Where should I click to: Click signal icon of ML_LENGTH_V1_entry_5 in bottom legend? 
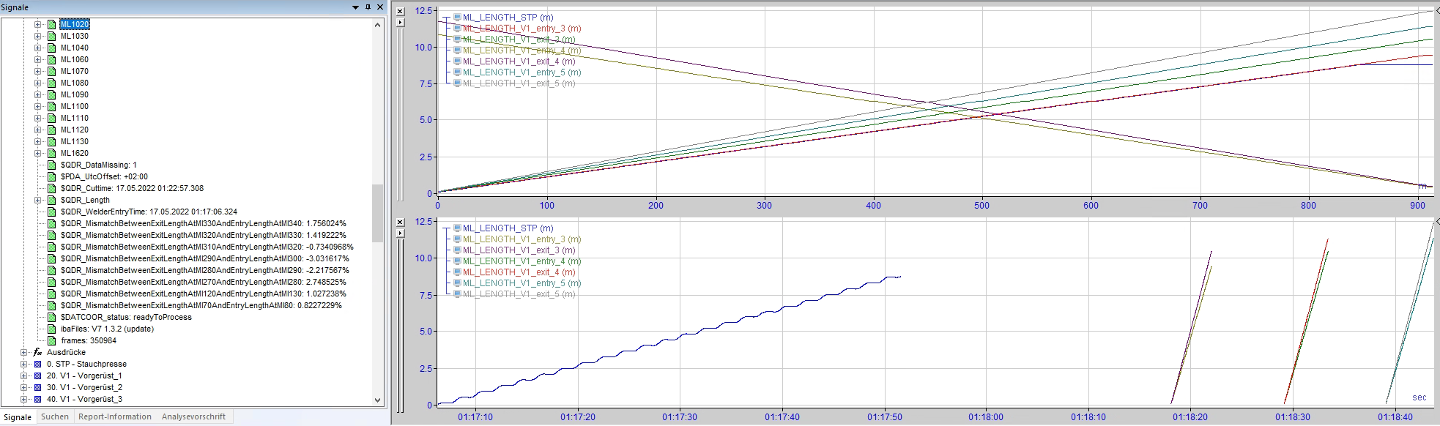tap(457, 283)
